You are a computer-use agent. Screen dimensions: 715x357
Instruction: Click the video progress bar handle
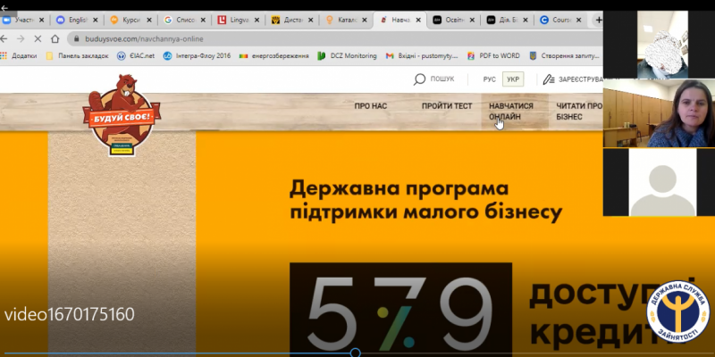click(x=355, y=353)
